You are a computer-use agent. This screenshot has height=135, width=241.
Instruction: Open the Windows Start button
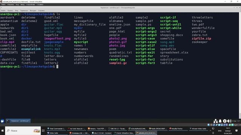click(x=3, y=131)
